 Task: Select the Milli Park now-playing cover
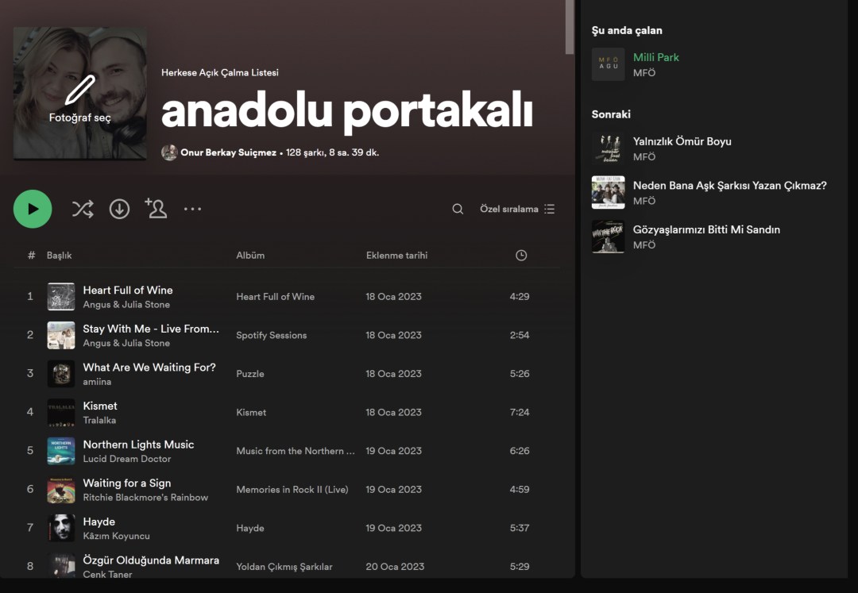[x=608, y=64]
